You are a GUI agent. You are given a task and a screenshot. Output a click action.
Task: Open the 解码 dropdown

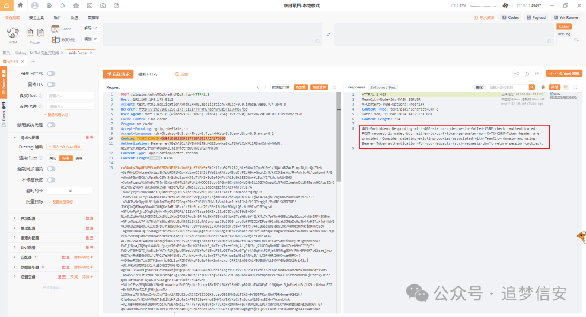[90, 27]
